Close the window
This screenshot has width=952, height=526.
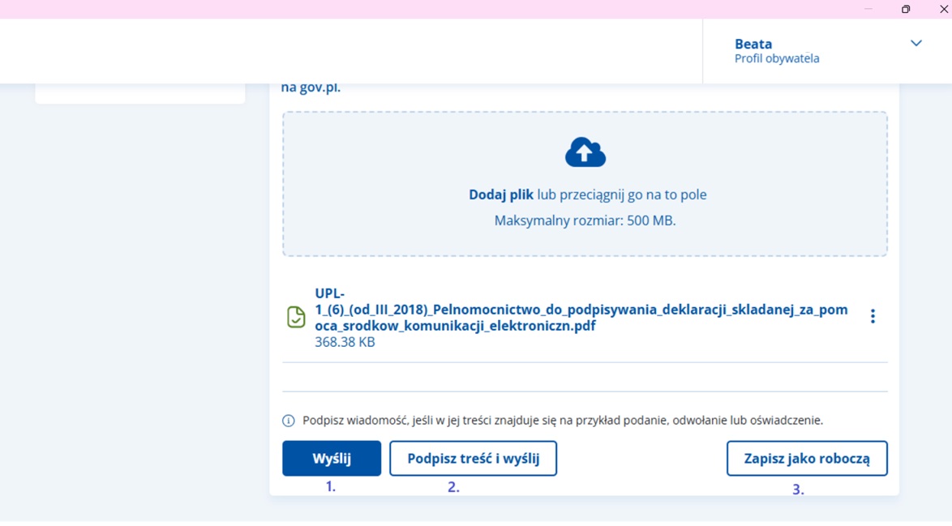pyautogui.click(x=943, y=9)
